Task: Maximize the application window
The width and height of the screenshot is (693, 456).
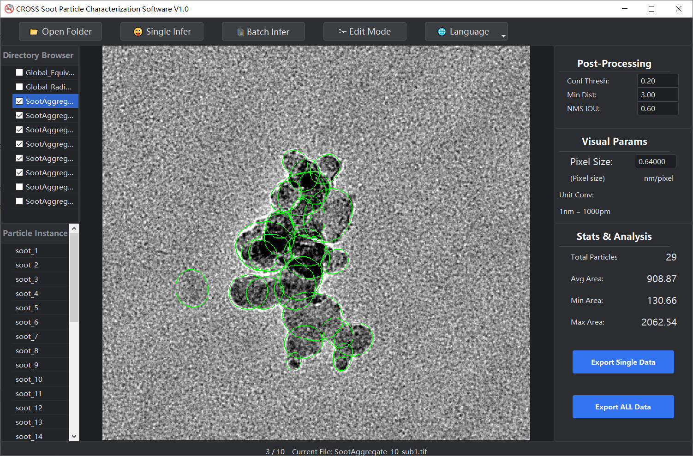Action: [x=651, y=9]
